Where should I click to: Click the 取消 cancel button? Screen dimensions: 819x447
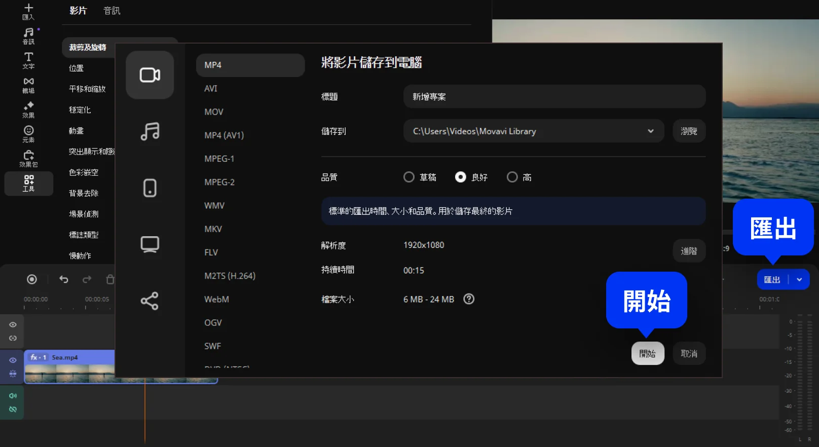click(x=689, y=354)
